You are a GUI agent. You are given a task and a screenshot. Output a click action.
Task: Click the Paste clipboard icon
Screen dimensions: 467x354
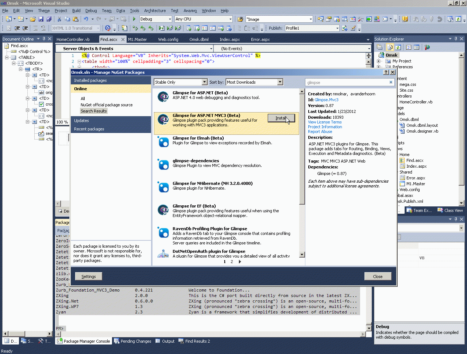(x=76, y=19)
